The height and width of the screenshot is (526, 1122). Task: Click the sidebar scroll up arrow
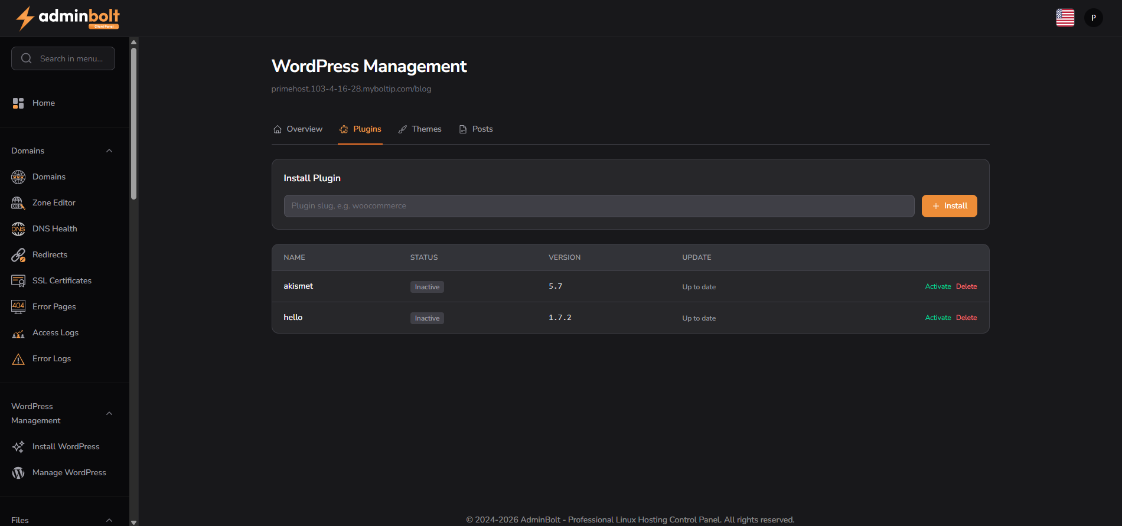click(x=133, y=42)
